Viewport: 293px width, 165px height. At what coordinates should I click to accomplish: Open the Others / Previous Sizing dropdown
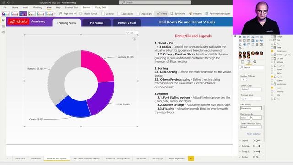point(251,127)
